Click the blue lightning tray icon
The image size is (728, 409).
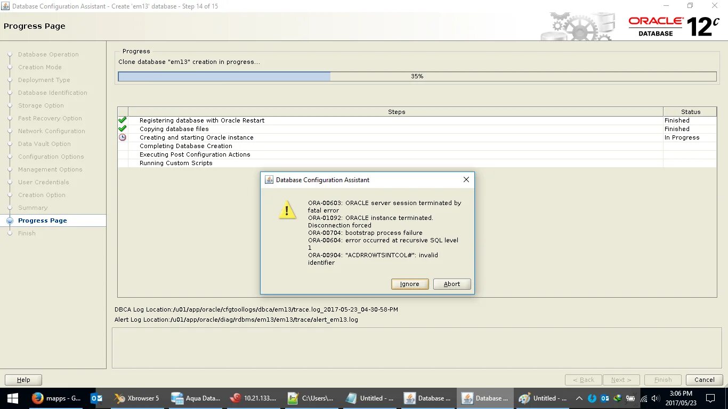coord(592,398)
